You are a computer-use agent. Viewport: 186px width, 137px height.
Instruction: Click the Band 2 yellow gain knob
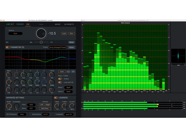pos(23,75)
